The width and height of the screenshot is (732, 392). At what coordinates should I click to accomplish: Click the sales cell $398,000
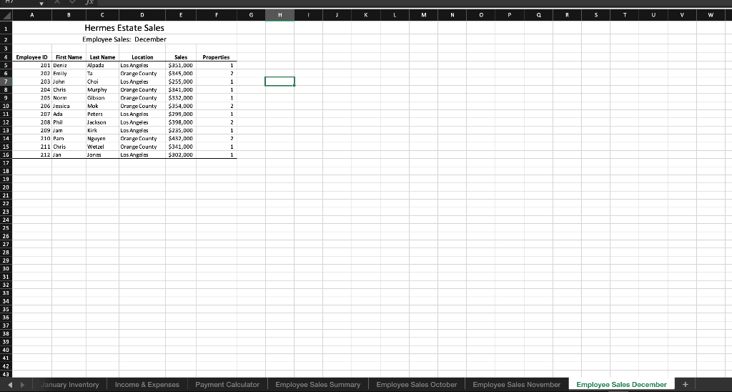coord(181,122)
